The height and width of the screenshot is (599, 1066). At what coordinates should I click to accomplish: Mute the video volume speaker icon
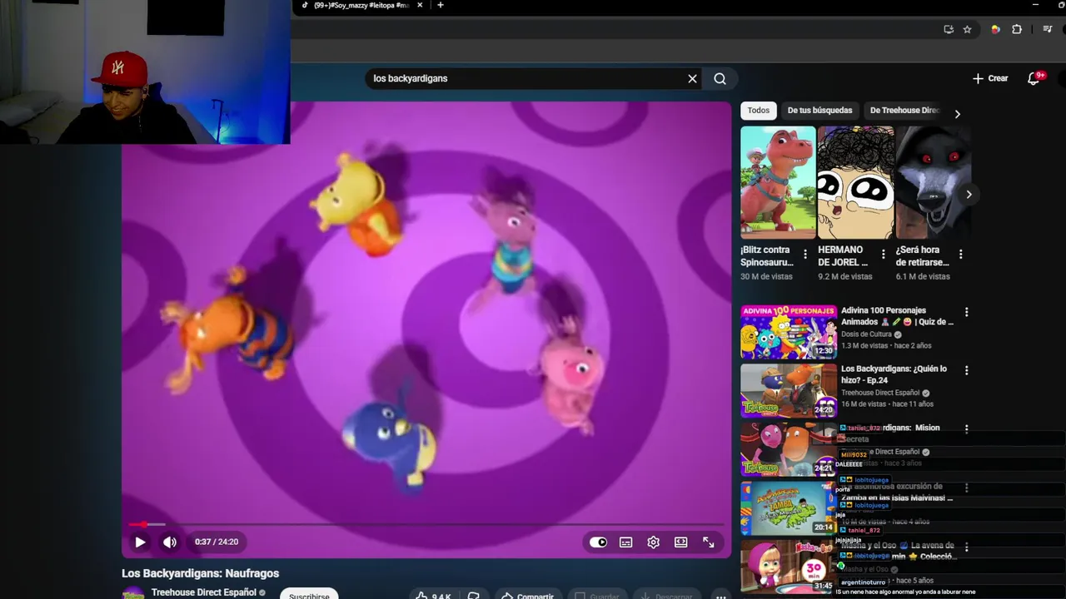coord(170,542)
